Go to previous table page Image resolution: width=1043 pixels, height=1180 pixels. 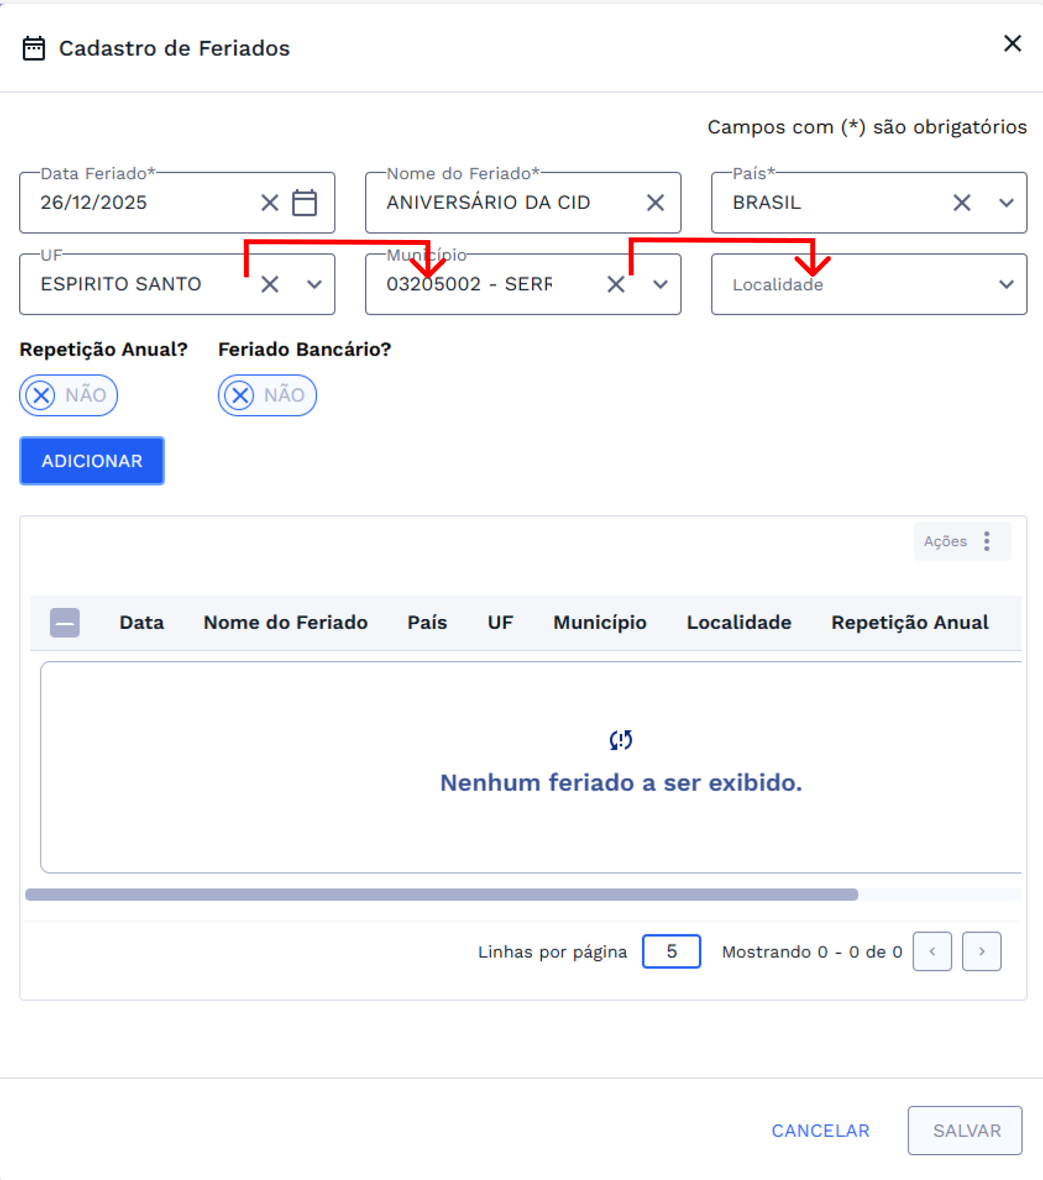932,951
